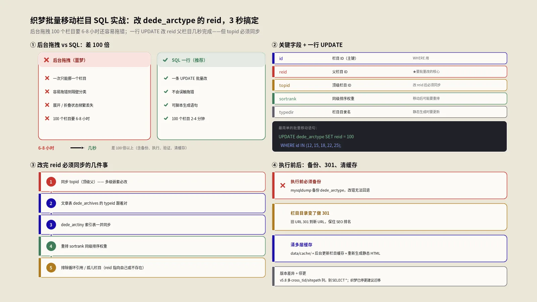Click the 顶级栏目 ID description
This screenshot has height=302, width=537.
tap(342, 85)
